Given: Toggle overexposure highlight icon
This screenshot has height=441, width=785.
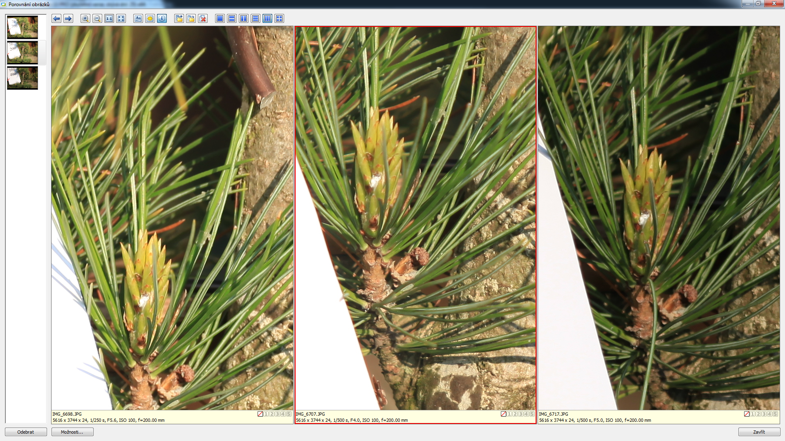Looking at the screenshot, I should (x=150, y=18).
